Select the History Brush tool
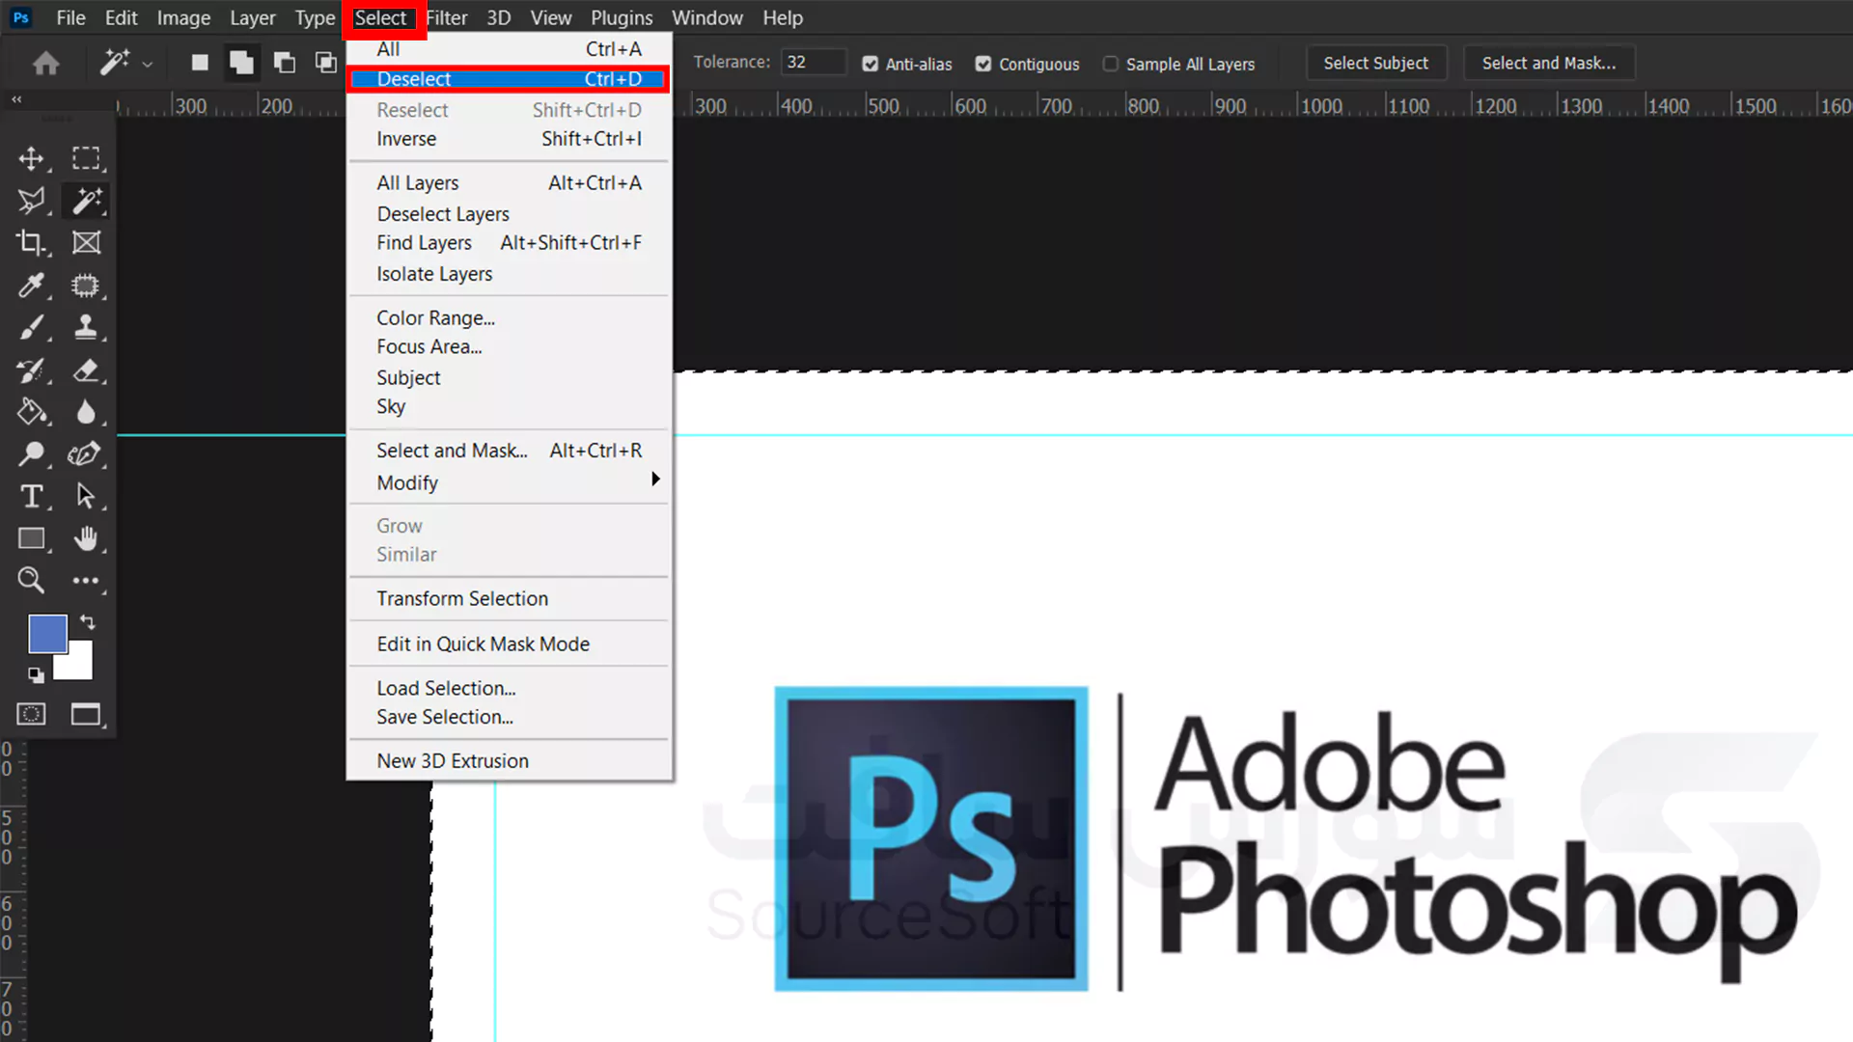The height and width of the screenshot is (1042, 1853). [32, 370]
